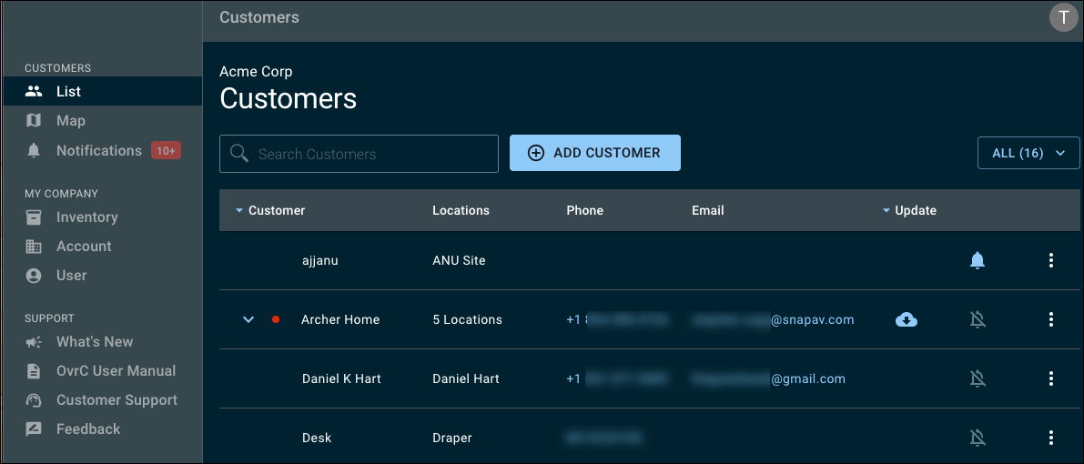Disable notifications bell for ajjanu

click(x=978, y=261)
